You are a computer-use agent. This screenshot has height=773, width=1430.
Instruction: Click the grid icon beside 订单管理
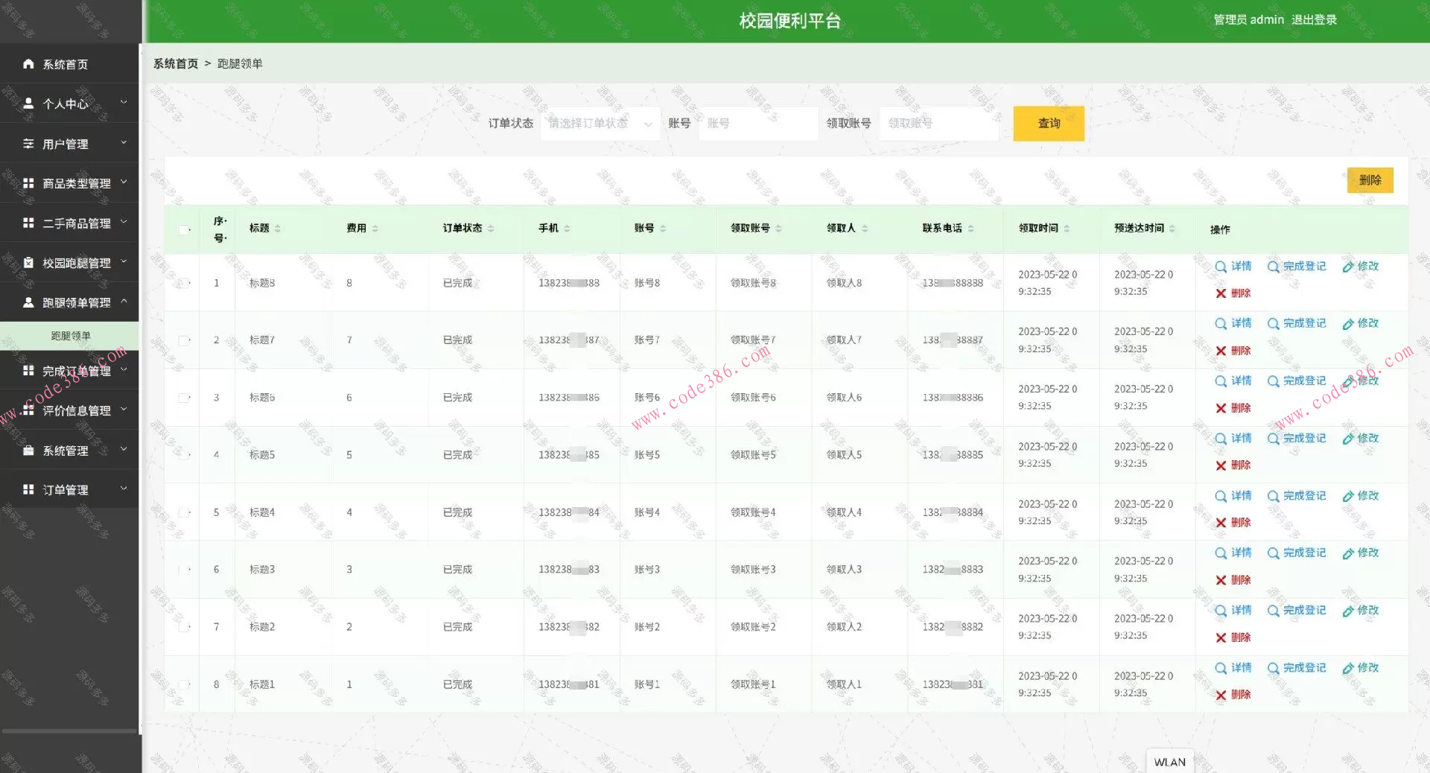pos(28,489)
